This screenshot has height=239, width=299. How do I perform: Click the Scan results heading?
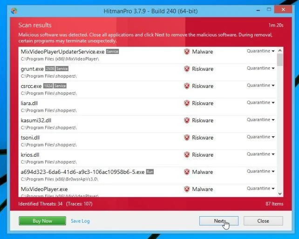click(x=35, y=25)
